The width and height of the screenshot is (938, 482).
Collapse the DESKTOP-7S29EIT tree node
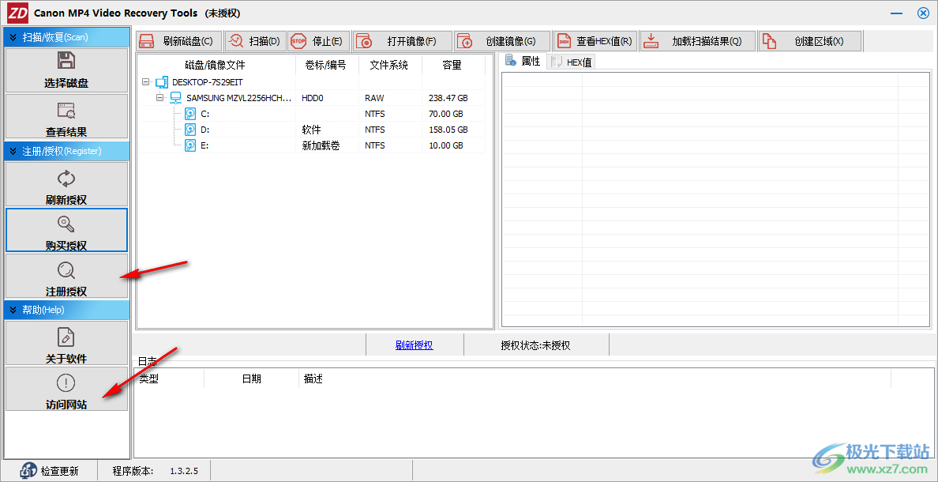pos(146,82)
